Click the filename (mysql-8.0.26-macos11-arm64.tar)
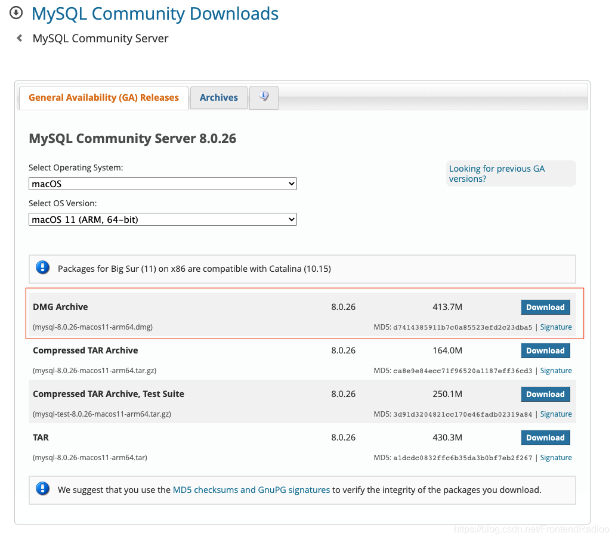615x540 pixels. coord(90,457)
